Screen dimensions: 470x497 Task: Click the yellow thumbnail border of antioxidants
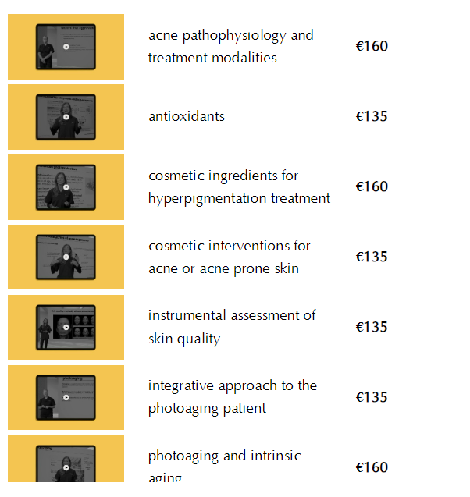(x=21, y=117)
